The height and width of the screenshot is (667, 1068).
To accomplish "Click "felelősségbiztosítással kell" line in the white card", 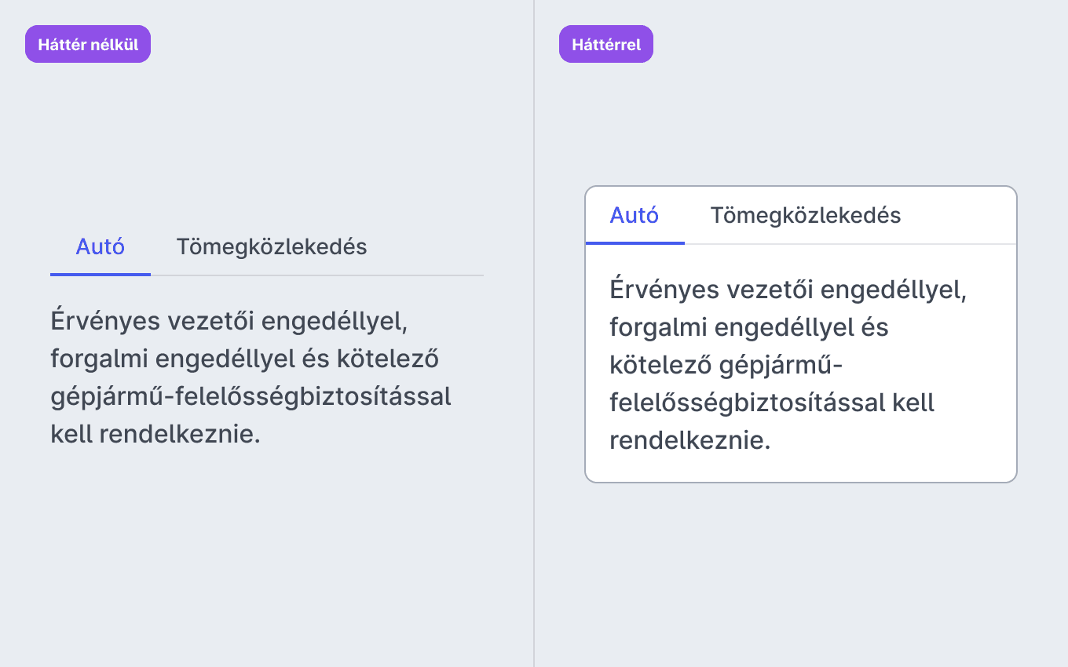I will [772, 403].
